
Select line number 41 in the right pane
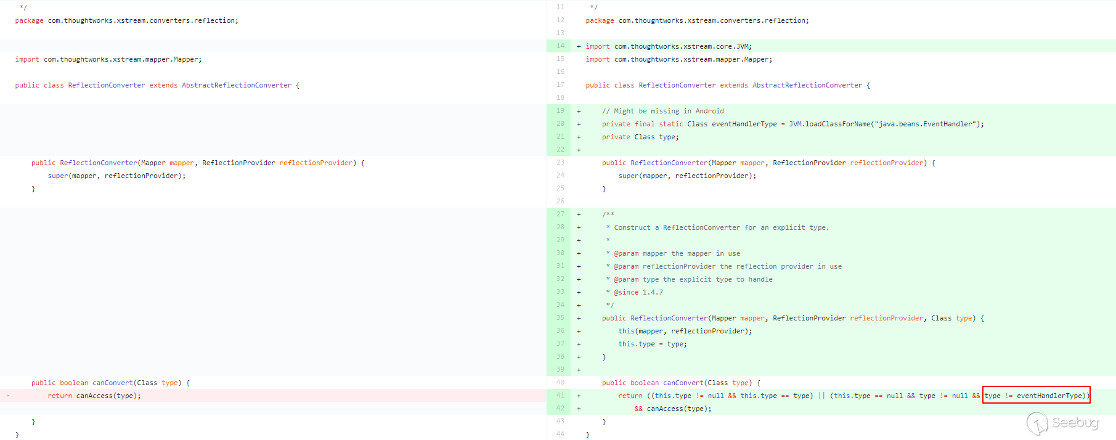pos(560,396)
